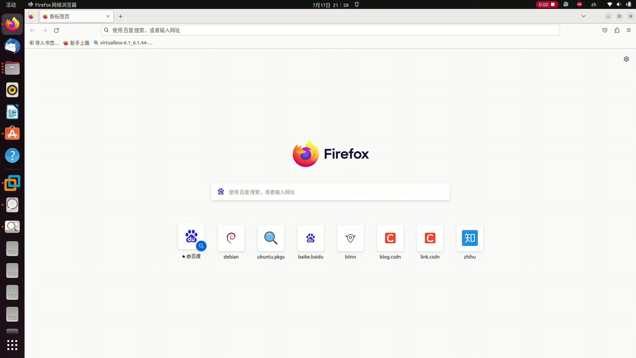Open the list-all-tabs dropdown arrow
Viewport: 636px width, 358px height.
pos(584,16)
